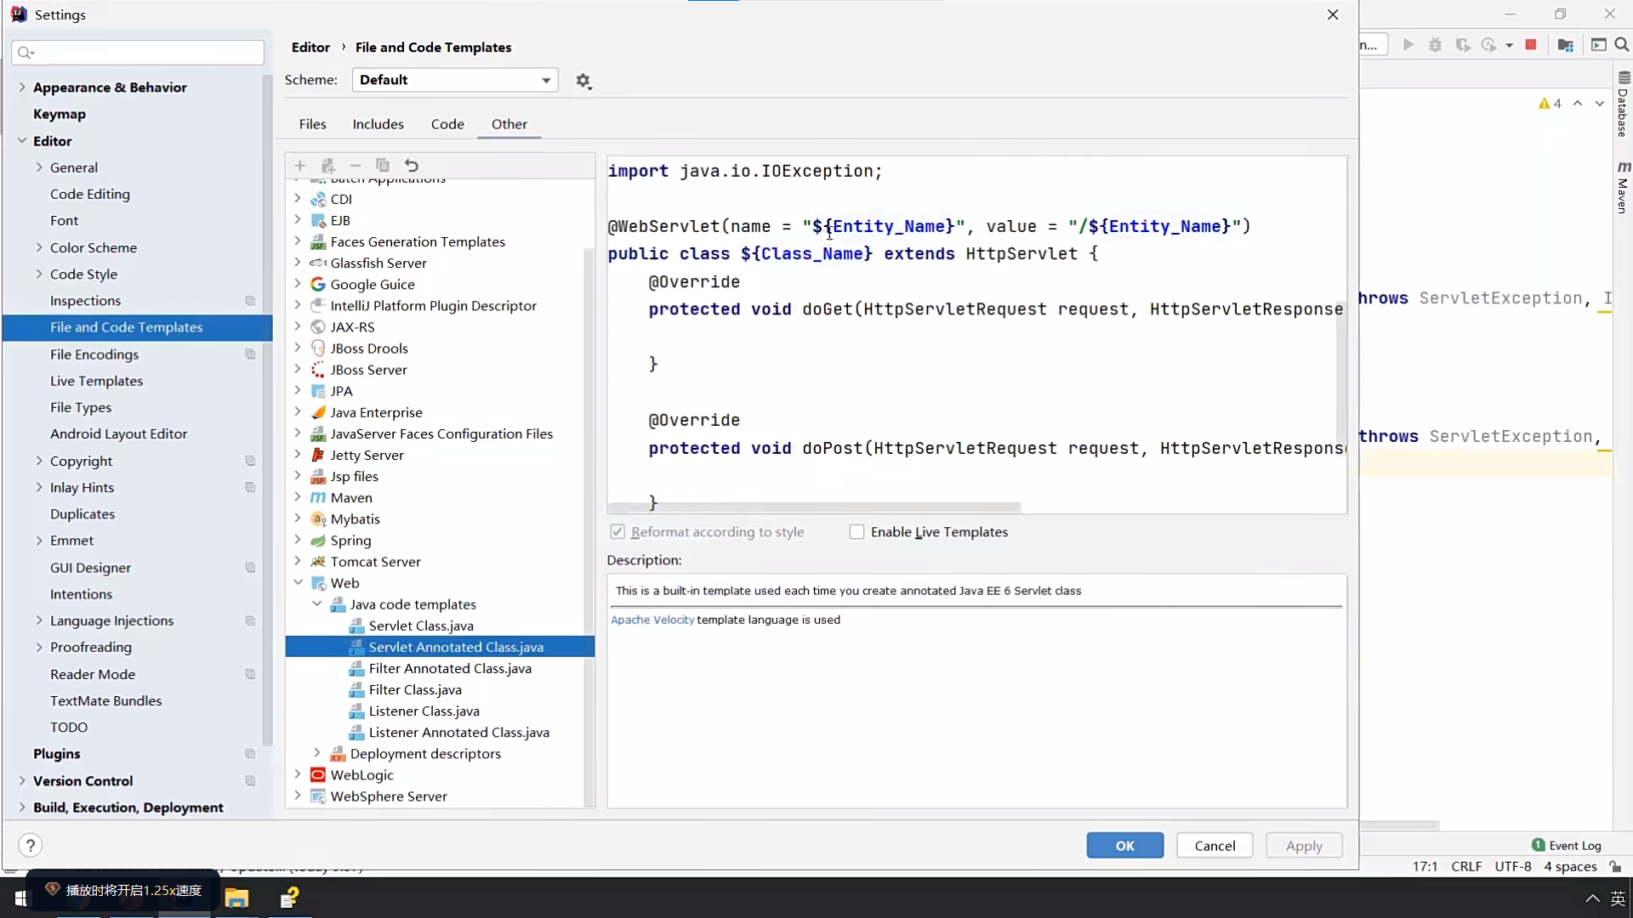Screen dimensions: 1633x918
Task: Select the Servlet Class.java template
Action: [421, 626]
